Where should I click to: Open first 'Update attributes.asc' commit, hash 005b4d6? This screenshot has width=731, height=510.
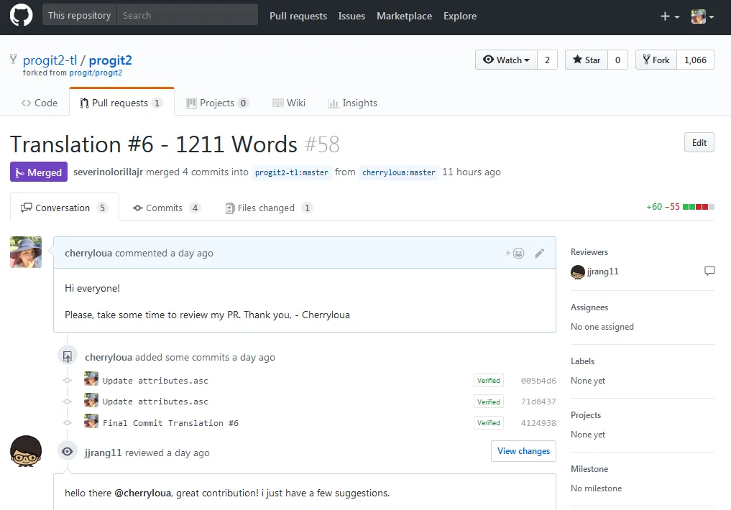click(x=155, y=381)
